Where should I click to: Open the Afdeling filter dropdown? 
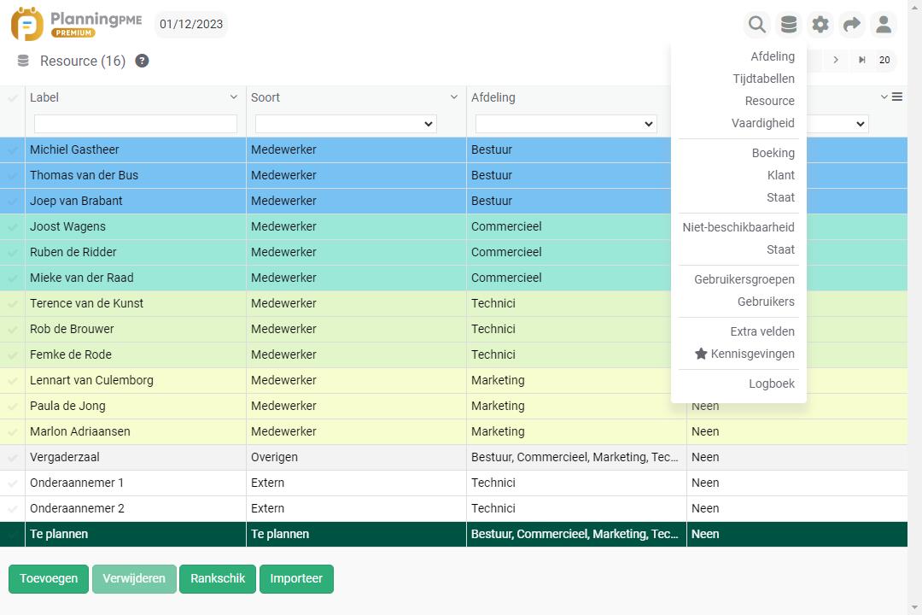tap(565, 124)
